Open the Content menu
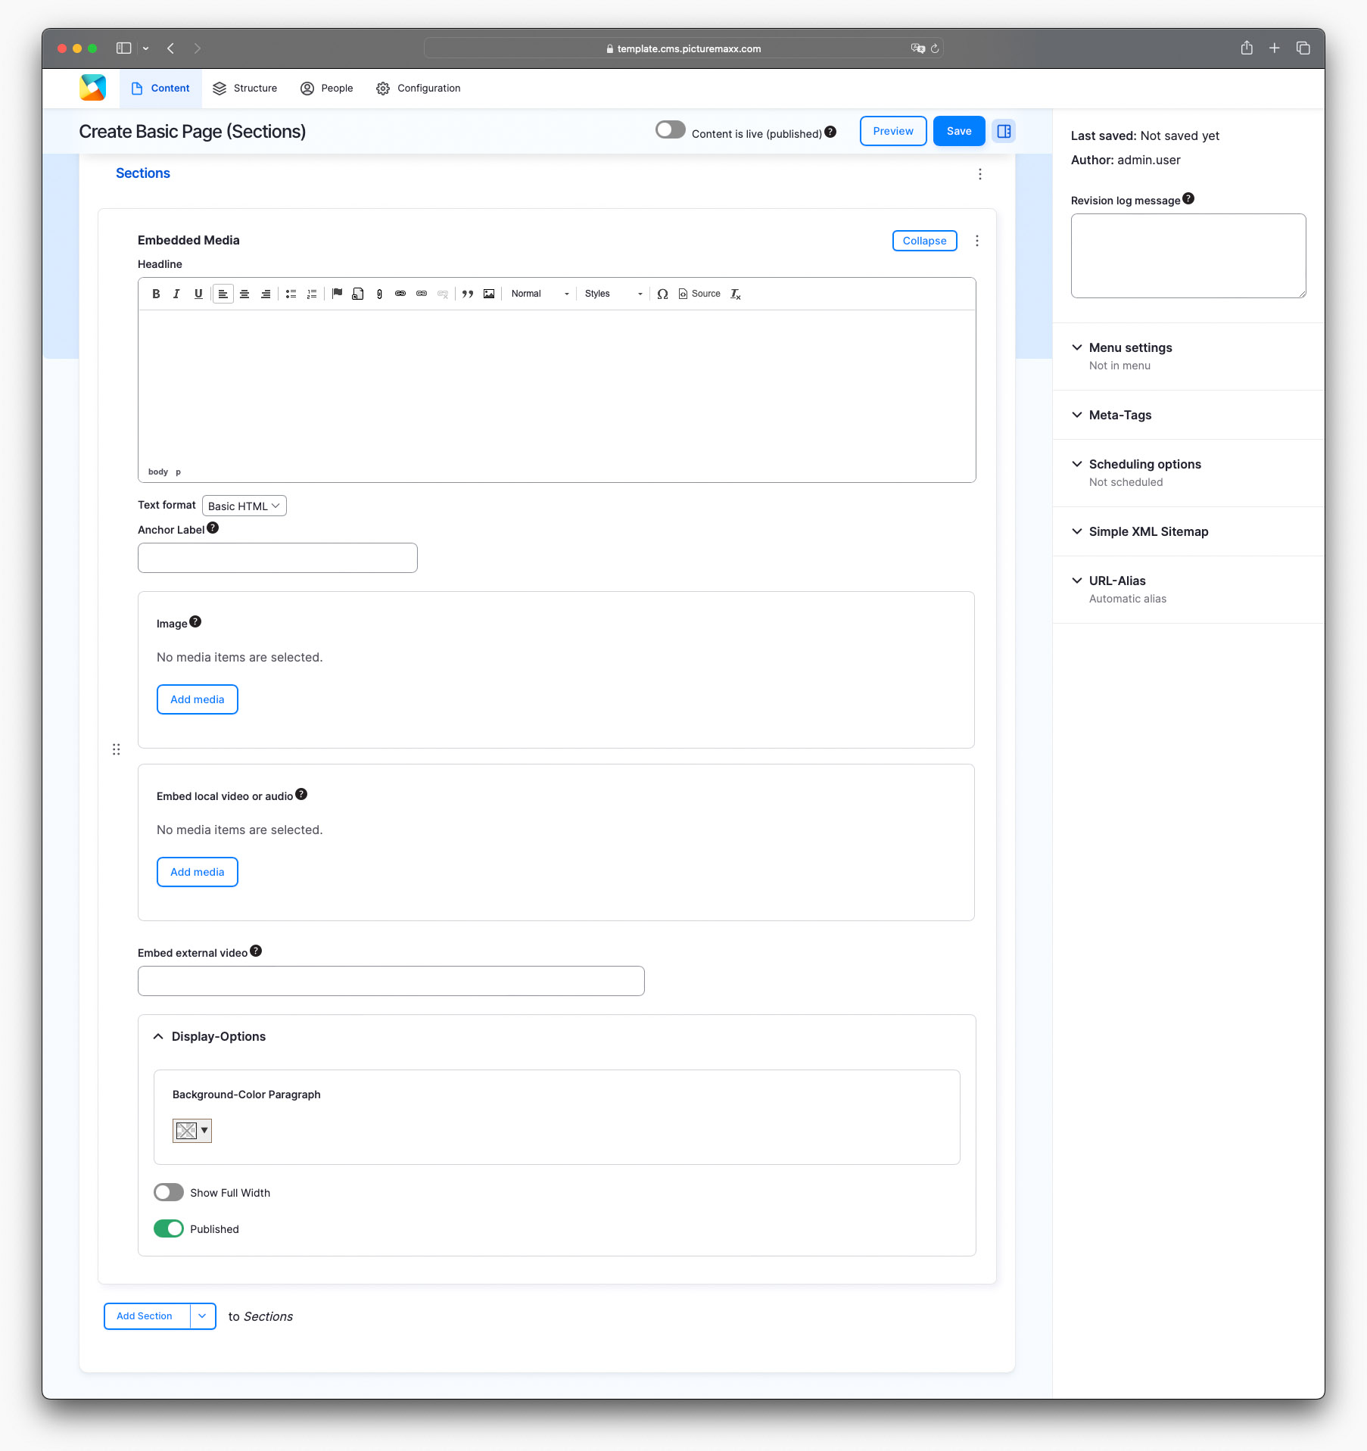Screen dimensions: 1367x1451 (x=160, y=89)
